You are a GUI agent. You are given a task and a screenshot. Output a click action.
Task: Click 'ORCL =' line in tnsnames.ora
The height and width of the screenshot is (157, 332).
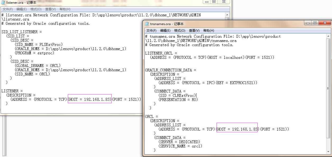pyautogui.click(x=151, y=117)
